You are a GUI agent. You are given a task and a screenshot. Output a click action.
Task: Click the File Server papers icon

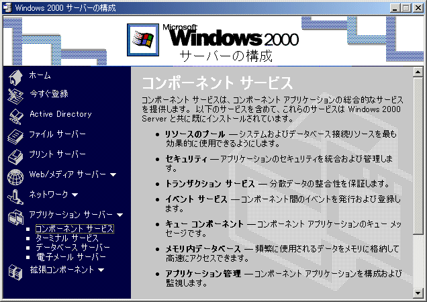point(15,136)
